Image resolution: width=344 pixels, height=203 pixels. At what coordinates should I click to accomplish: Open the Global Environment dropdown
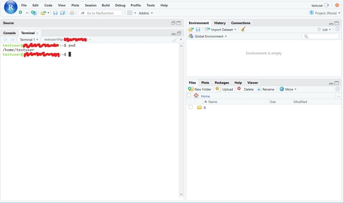coord(208,36)
